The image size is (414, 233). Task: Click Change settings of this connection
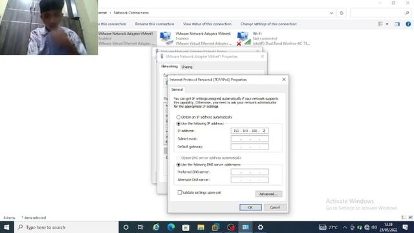click(268, 24)
